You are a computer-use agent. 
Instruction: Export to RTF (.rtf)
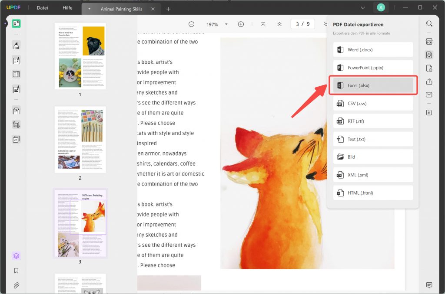pos(373,121)
